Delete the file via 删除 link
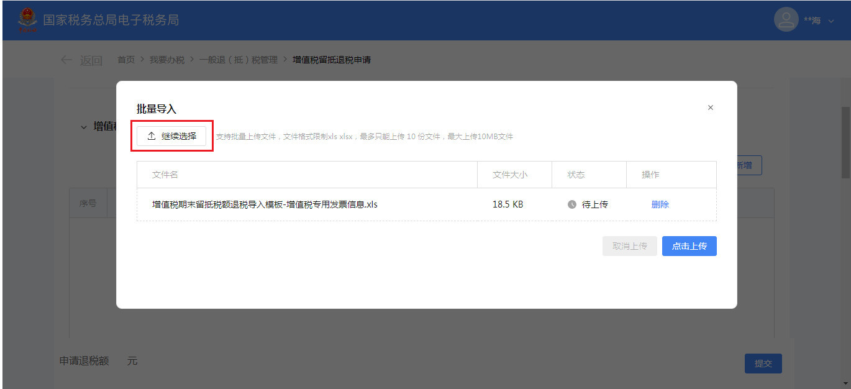The image size is (851, 389). coord(660,204)
